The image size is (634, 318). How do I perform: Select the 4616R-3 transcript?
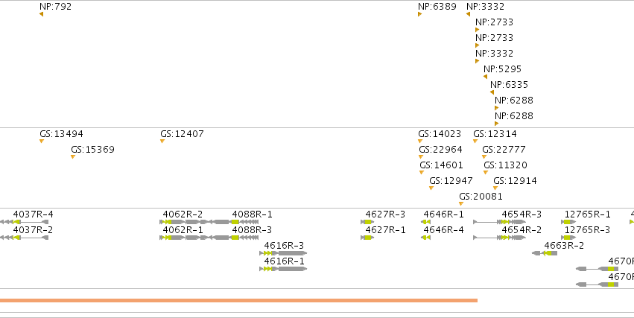click(x=283, y=253)
